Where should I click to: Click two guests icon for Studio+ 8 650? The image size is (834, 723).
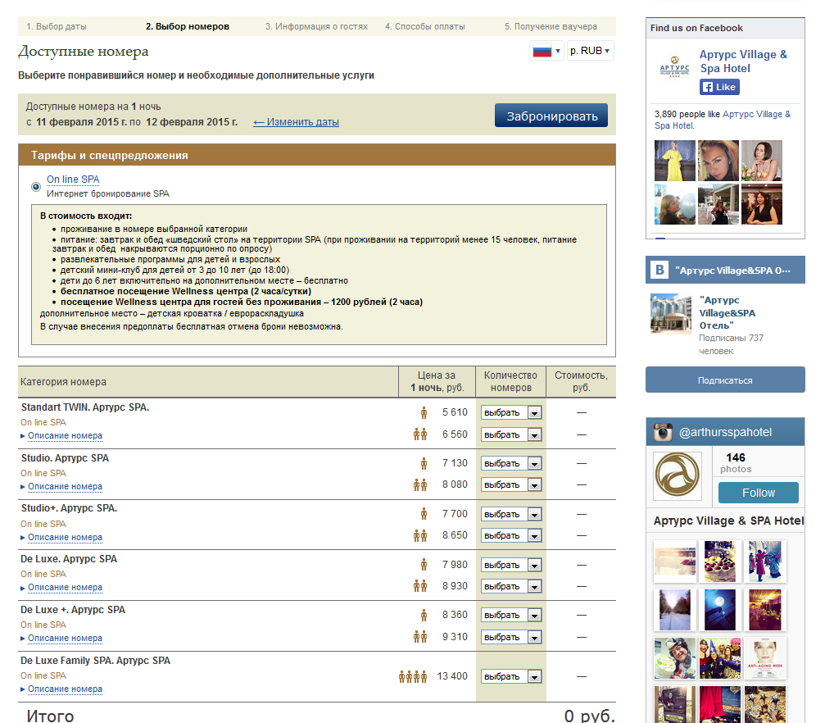click(x=420, y=536)
